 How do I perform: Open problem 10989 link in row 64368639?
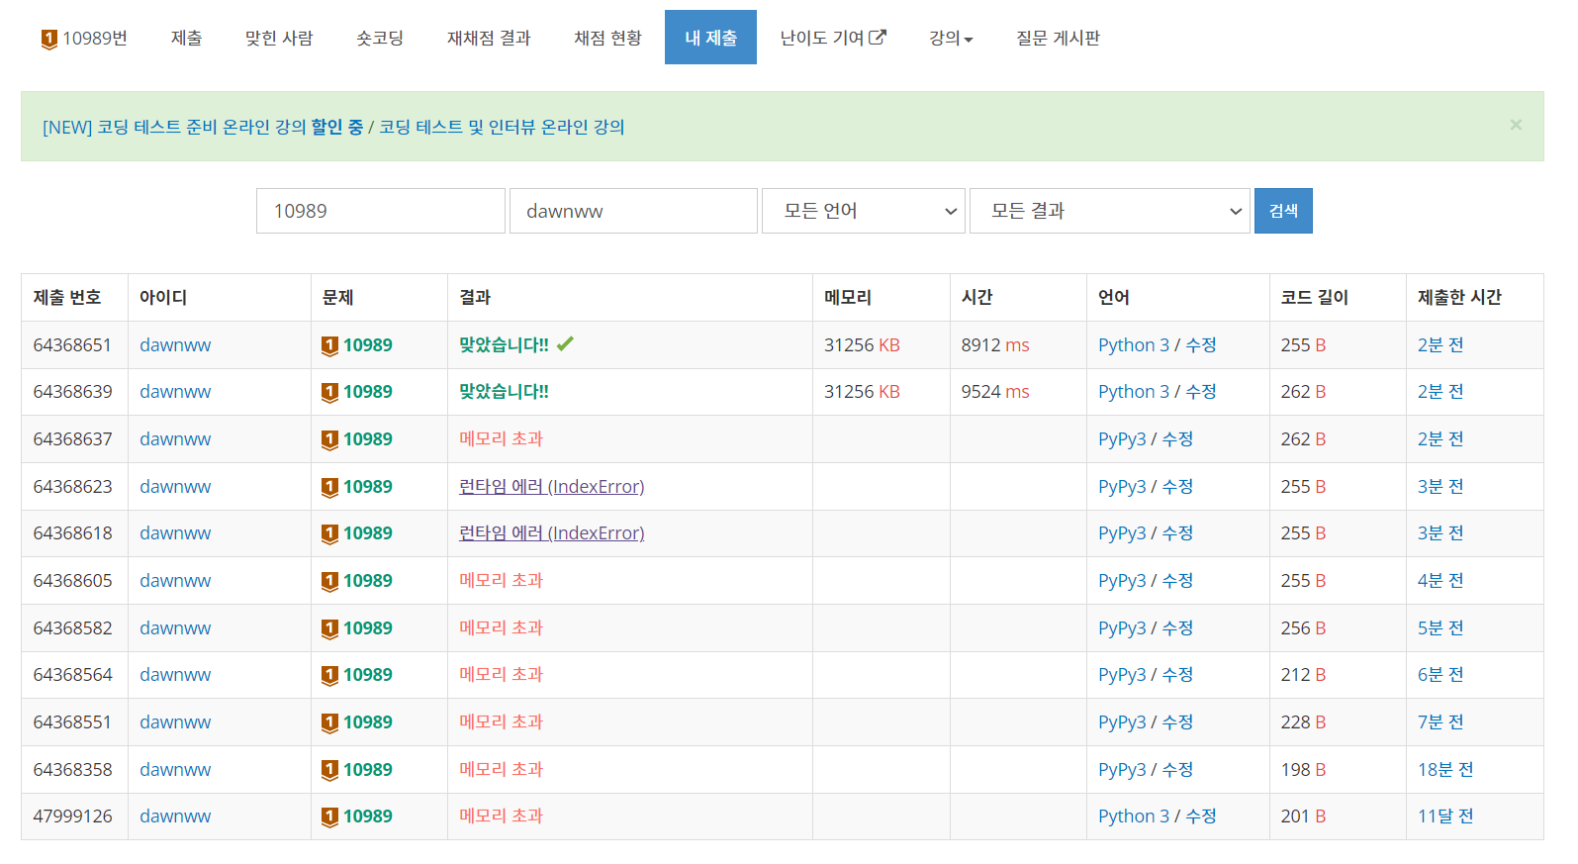367,392
